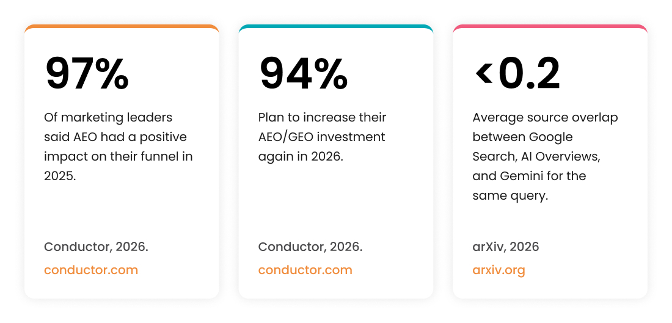672x323 pixels.
Task: Click the teal top border of middle card
Action: click(x=336, y=27)
